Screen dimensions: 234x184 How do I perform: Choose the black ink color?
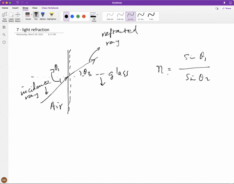pos(66,17)
